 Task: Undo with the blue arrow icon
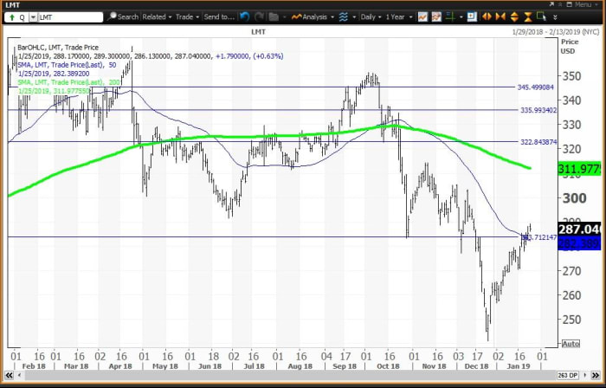click(244, 16)
